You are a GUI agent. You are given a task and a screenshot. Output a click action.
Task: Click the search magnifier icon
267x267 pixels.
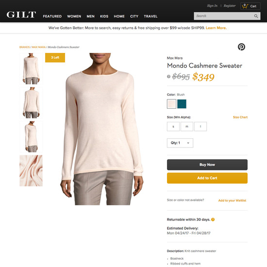(256, 16)
